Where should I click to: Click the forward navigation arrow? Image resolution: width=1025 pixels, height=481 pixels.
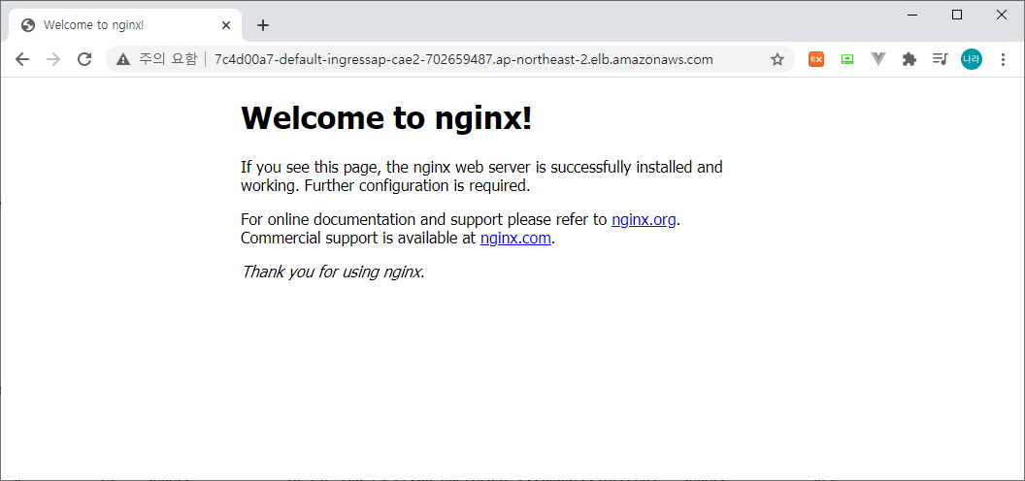53,59
